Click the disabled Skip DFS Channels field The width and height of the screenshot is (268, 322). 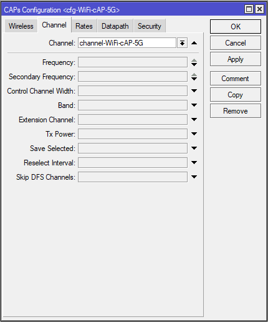point(133,177)
